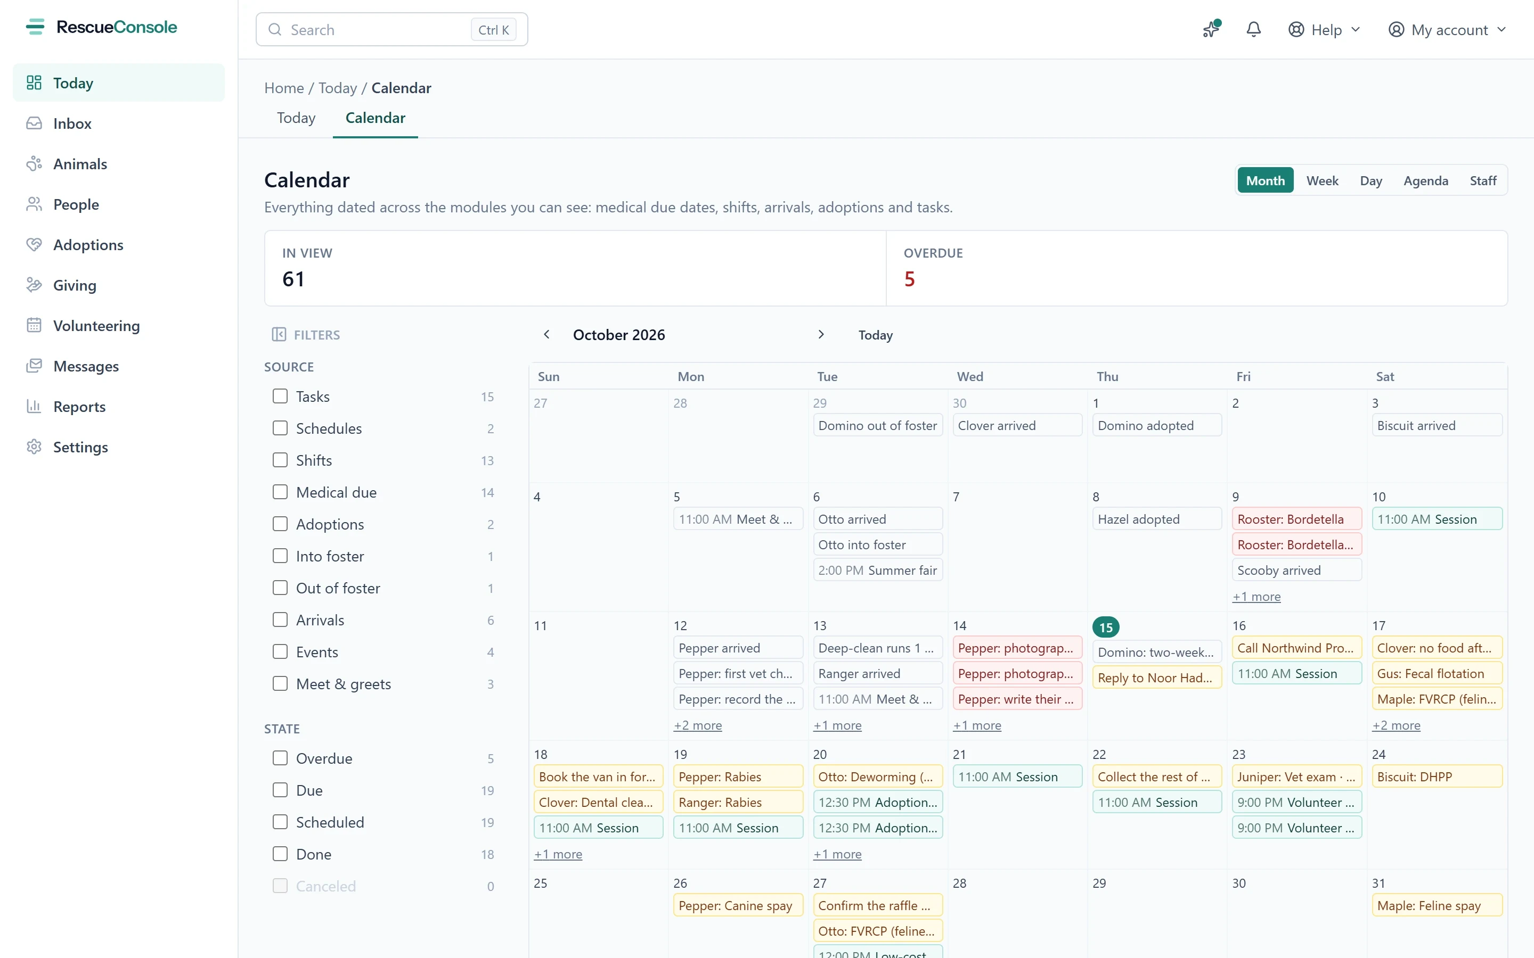Click the Home breadcrumb link
This screenshot has height=958, width=1534.
(x=284, y=88)
